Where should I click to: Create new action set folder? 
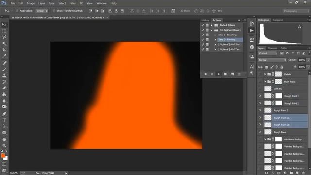pyautogui.click(x=225, y=74)
